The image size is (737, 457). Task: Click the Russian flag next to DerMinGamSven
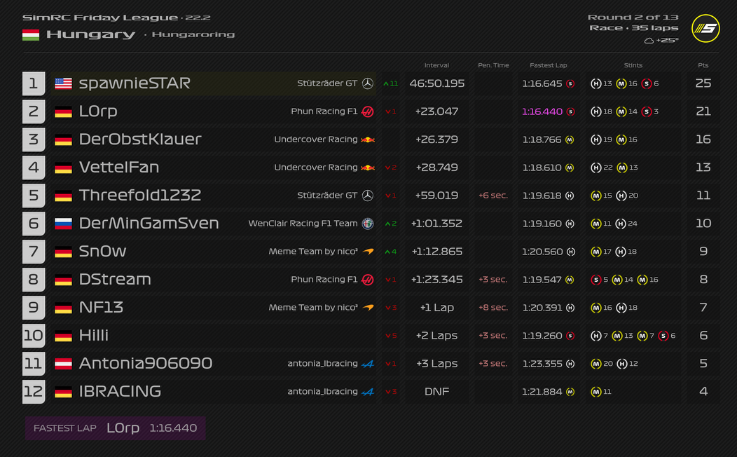[64, 224]
